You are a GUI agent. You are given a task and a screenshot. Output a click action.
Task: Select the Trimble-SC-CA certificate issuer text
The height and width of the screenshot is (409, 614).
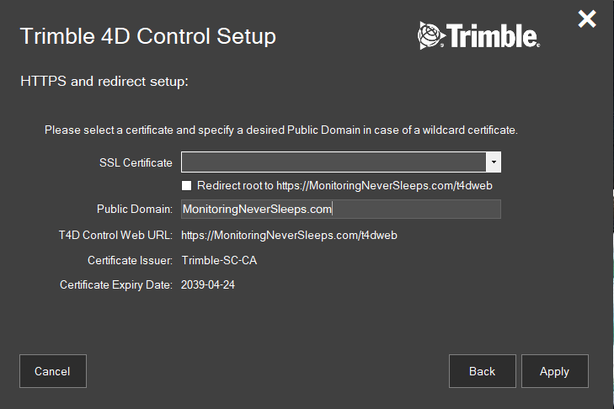point(219,260)
